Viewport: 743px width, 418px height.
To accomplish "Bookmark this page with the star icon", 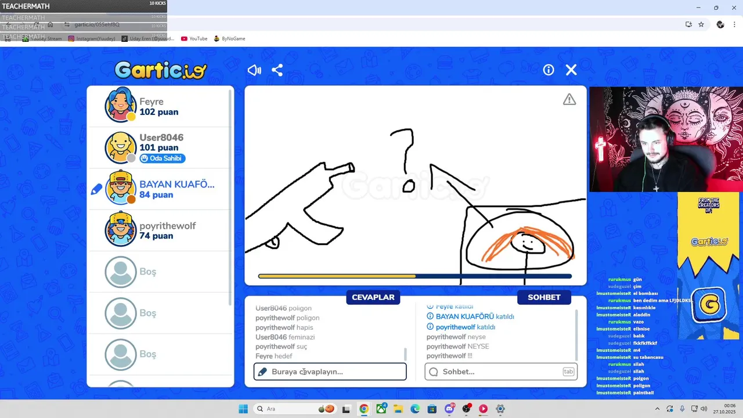I will click(x=701, y=24).
